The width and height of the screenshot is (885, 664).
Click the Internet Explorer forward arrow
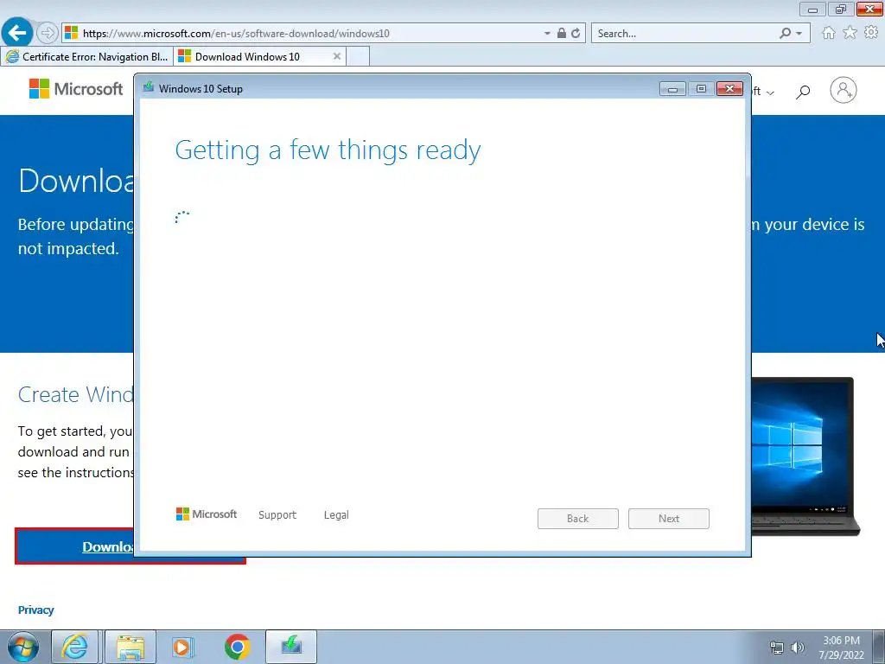click(x=47, y=34)
